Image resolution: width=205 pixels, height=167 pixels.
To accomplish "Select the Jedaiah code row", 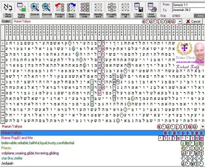I will click(x=102, y=164).
